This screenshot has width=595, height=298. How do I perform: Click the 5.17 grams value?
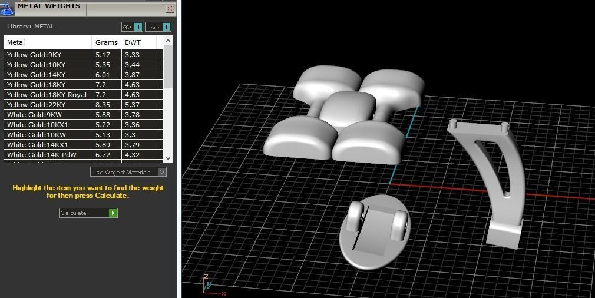(103, 55)
